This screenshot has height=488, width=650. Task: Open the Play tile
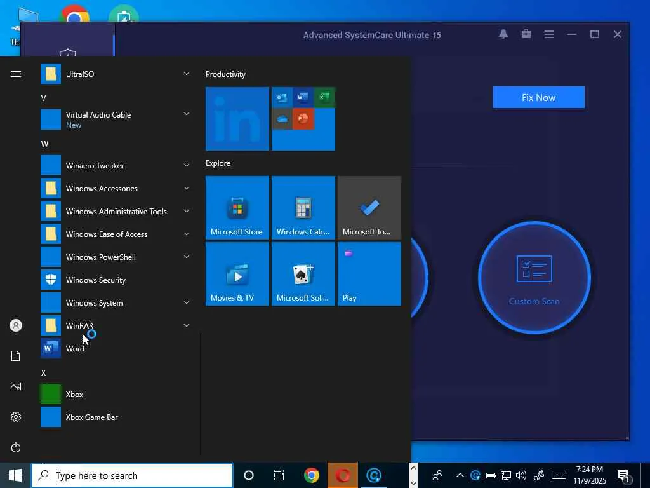click(369, 274)
